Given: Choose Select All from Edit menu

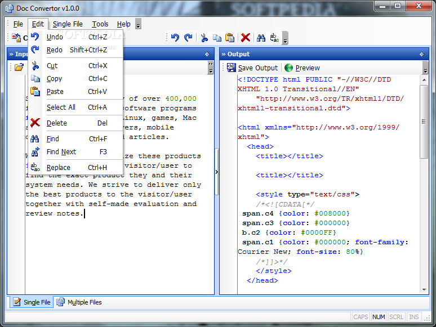Looking at the screenshot, I should tap(75, 107).
